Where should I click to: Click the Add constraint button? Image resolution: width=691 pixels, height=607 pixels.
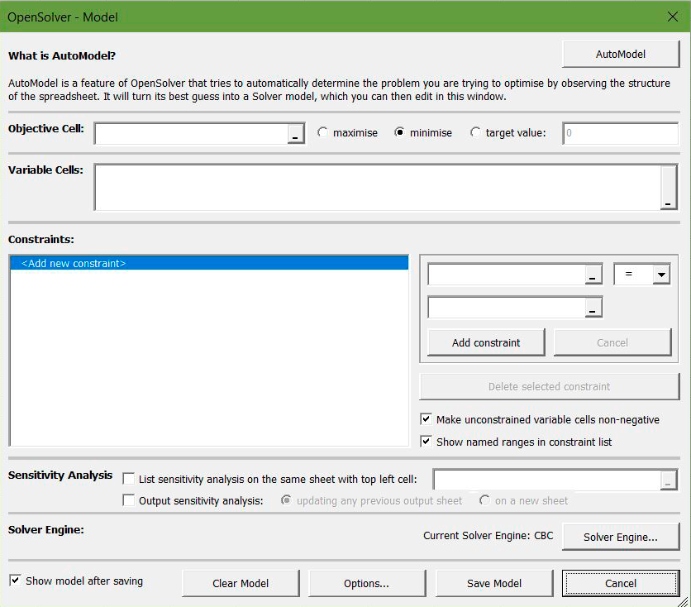[486, 342]
